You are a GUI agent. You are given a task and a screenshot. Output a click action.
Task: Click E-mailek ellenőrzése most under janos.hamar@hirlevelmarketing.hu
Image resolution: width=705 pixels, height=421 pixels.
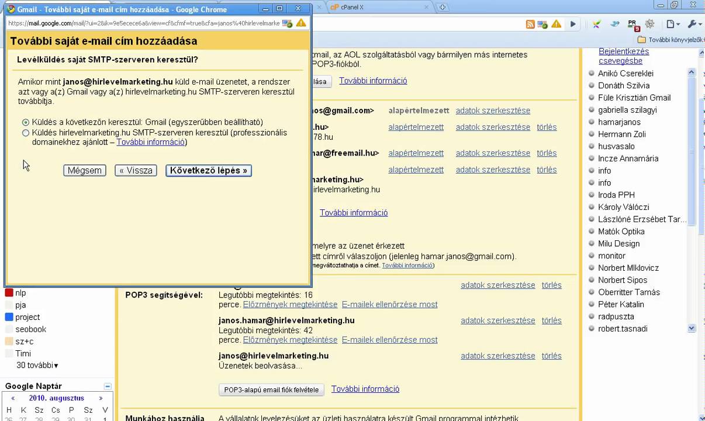390,340
